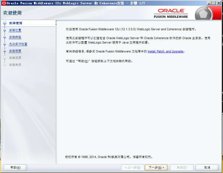Screen dimensions: 223x173
Task: Click the step bullet beside 欢迎使用
Action: tap(5, 23)
